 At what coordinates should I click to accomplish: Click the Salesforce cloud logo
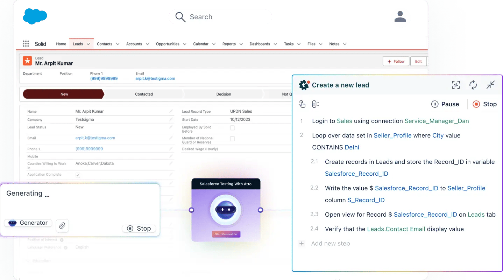[x=35, y=16]
